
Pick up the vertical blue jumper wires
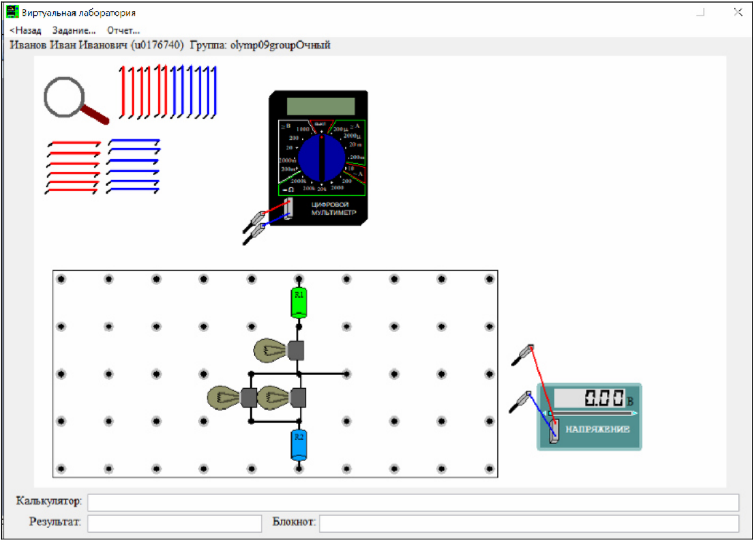192,91
